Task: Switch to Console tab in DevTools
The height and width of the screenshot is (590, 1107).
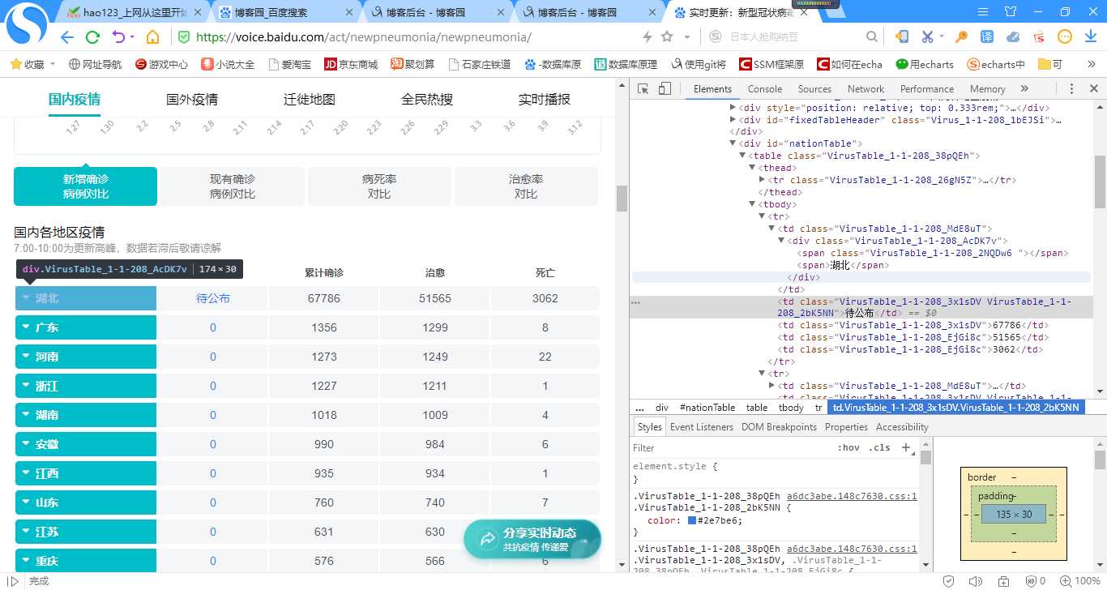Action: pyautogui.click(x=765, y=89)
